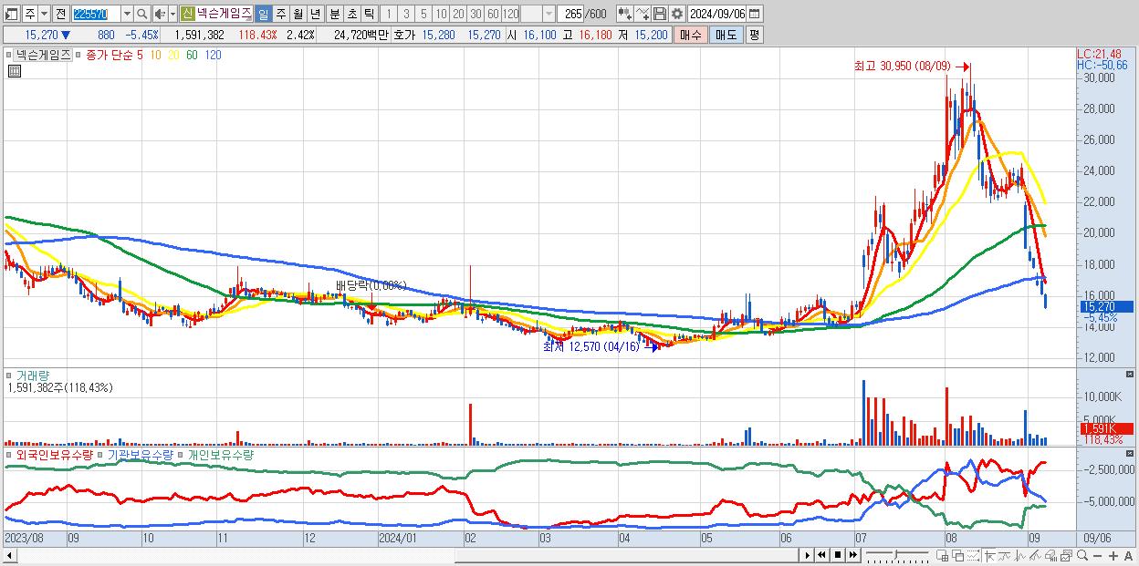Select the 초 second period button
Image resolution: width=1139 pixels, height=566 pixels.
351,14
